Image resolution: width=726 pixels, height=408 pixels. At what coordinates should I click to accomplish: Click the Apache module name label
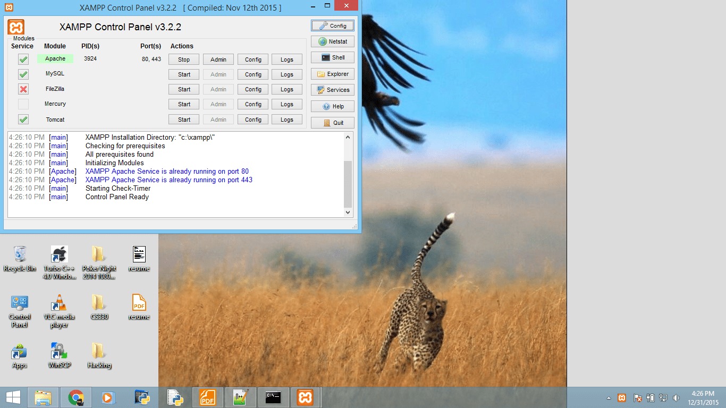click(55, 59)
